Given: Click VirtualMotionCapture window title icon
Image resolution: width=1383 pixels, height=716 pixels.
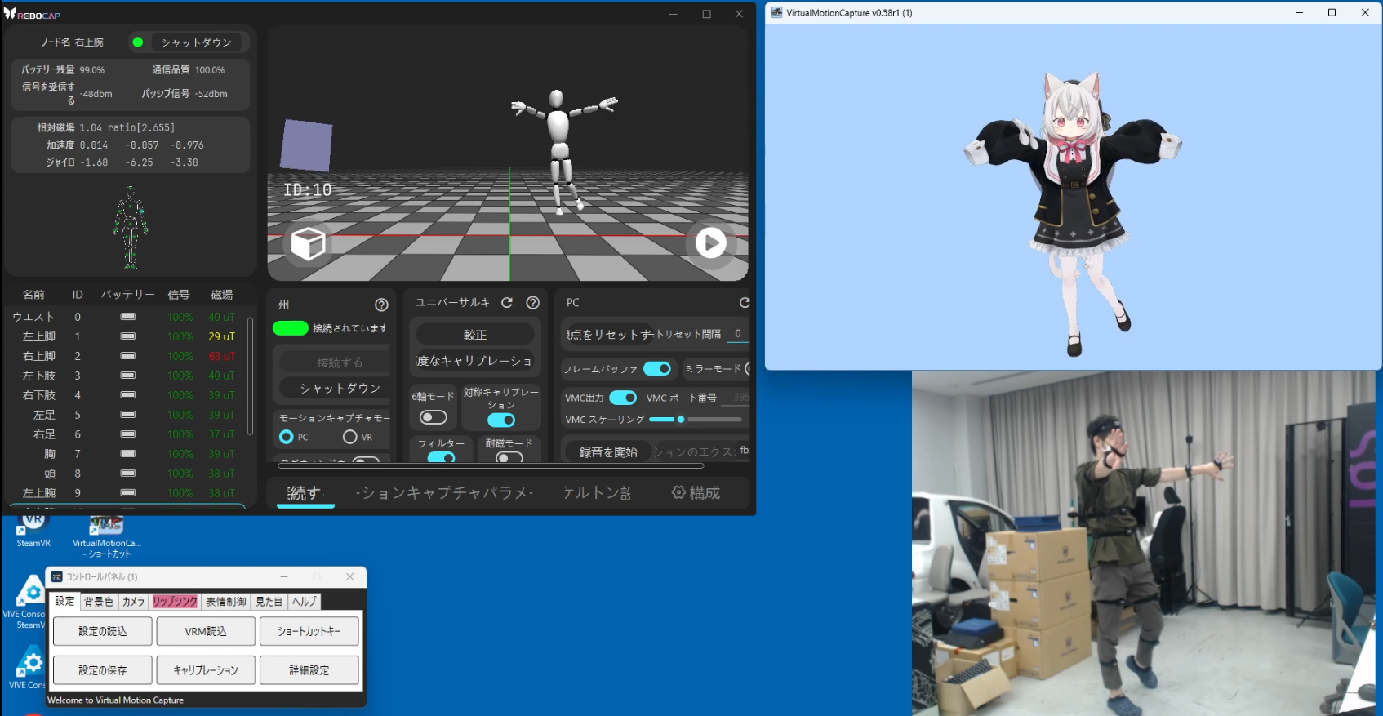Looking at the screenshot, I should [x=776, y=12].
